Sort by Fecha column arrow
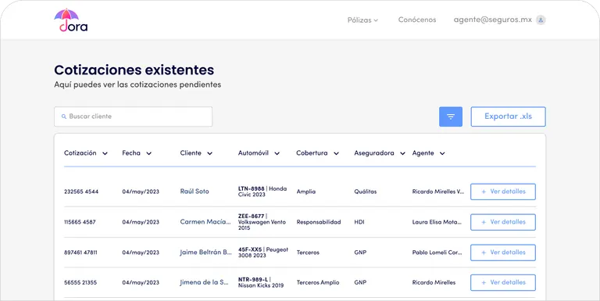 click(x=149, y=153)
